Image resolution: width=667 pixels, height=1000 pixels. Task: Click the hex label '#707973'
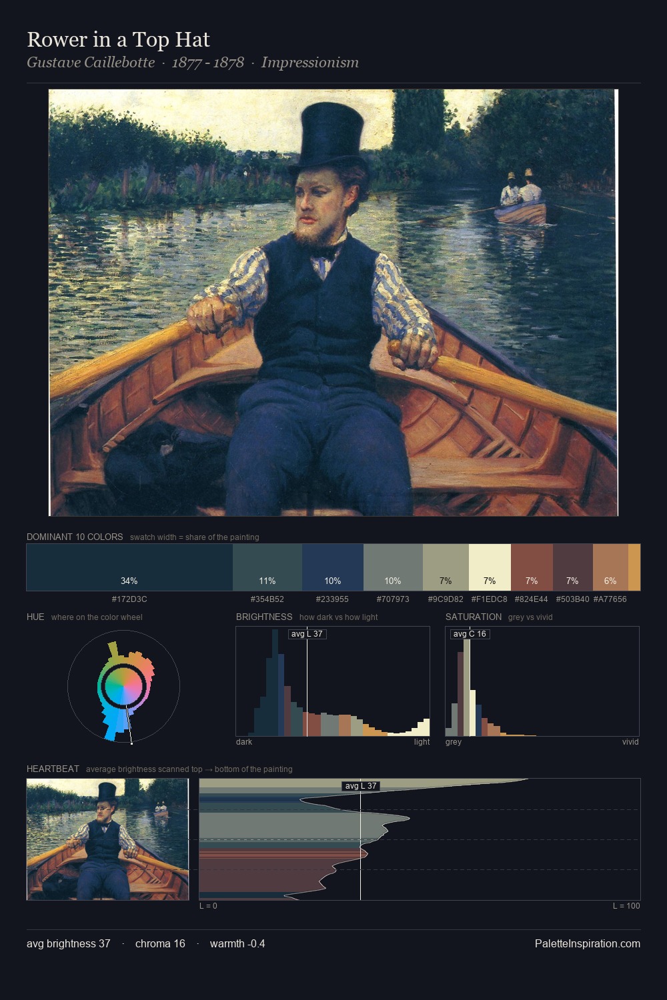point(393,599)
